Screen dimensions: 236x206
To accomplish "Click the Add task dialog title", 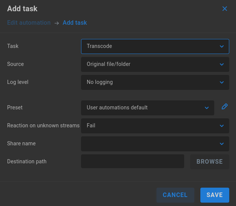I will [x=22, y=9].
